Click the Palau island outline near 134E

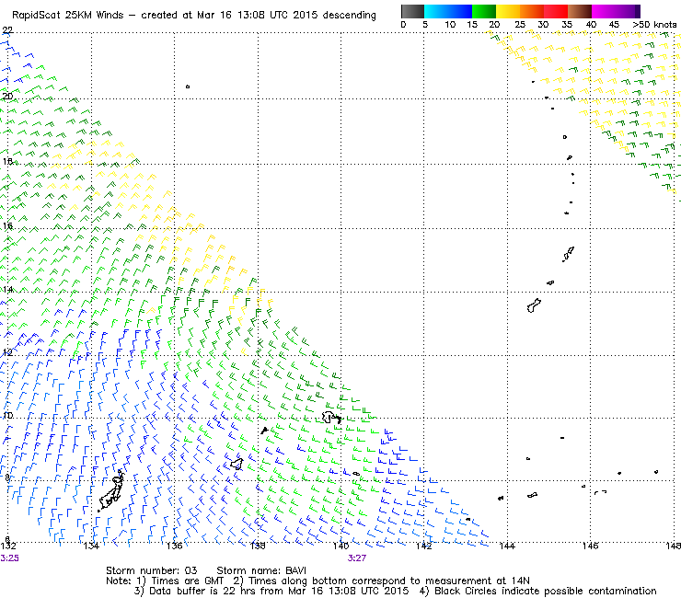tap(110, 491)
